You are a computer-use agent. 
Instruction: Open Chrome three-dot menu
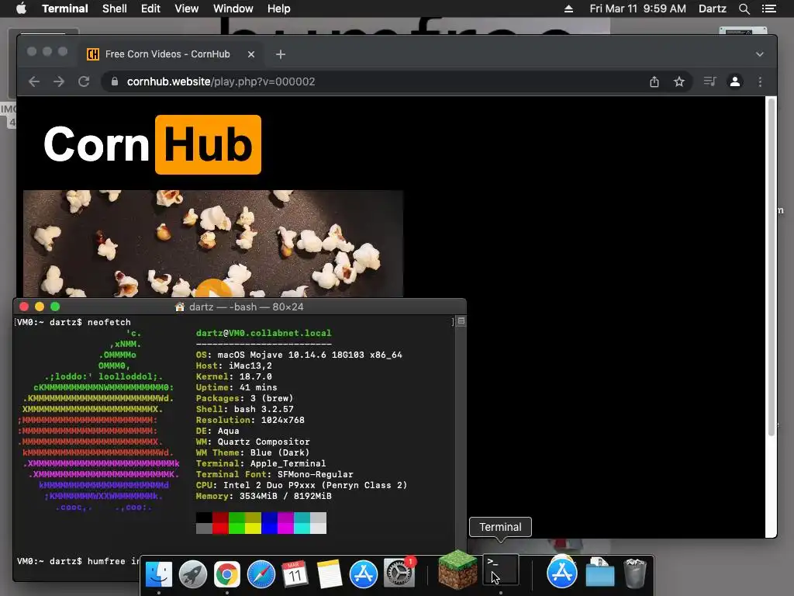[760, 81]
